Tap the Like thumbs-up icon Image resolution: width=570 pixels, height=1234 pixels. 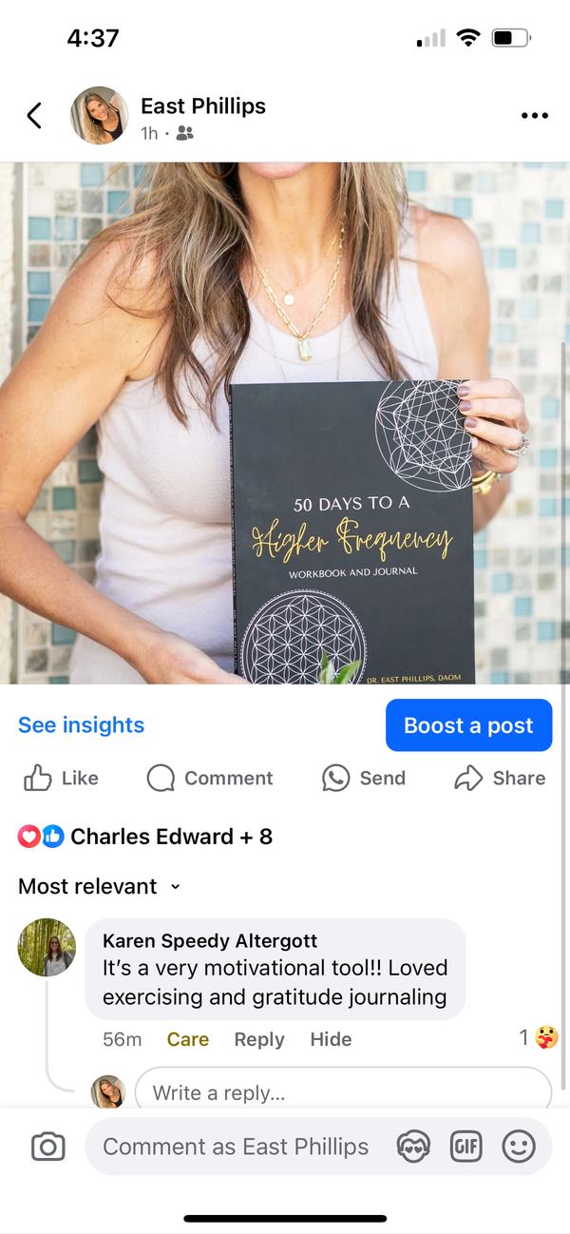coord(38,779)
